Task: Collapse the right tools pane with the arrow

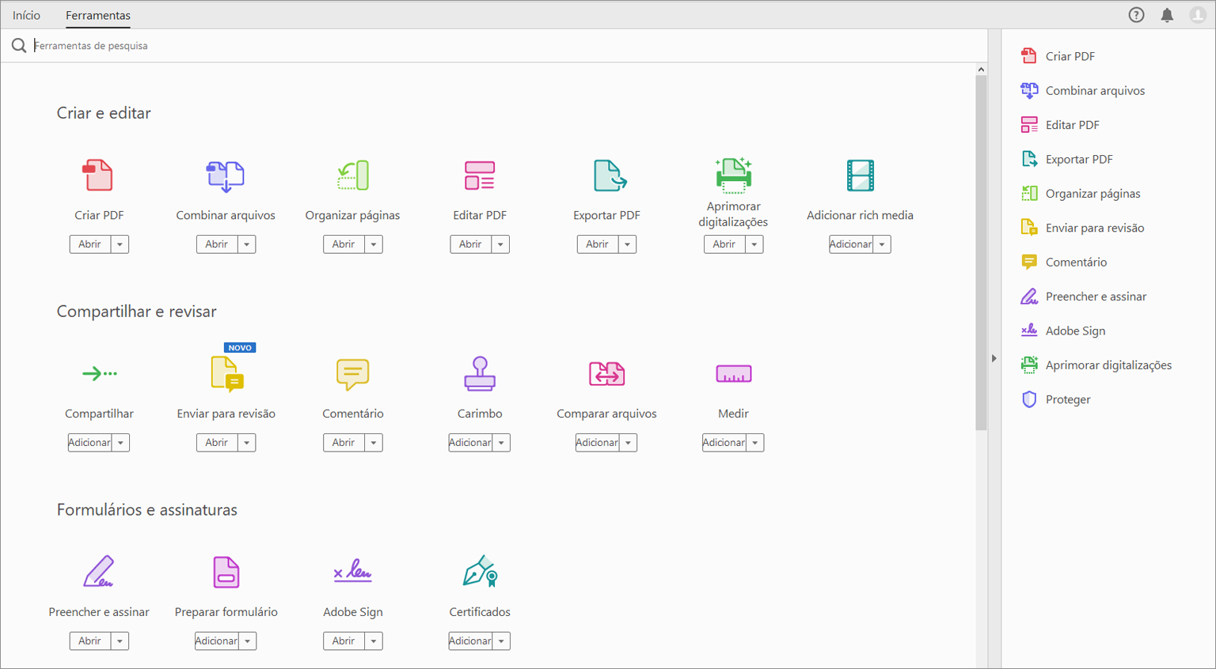Action: (x=994, y=358)
